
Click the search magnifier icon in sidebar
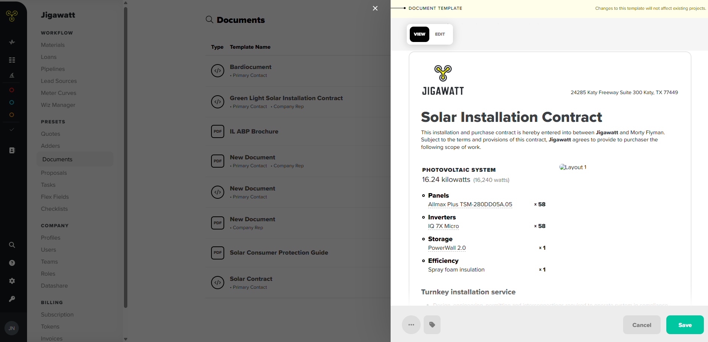click(x=12, y=245)
